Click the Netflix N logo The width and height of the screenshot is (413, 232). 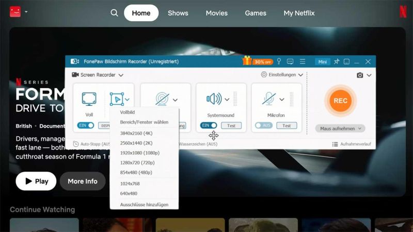pyautogui.click(x=403, y=12)
